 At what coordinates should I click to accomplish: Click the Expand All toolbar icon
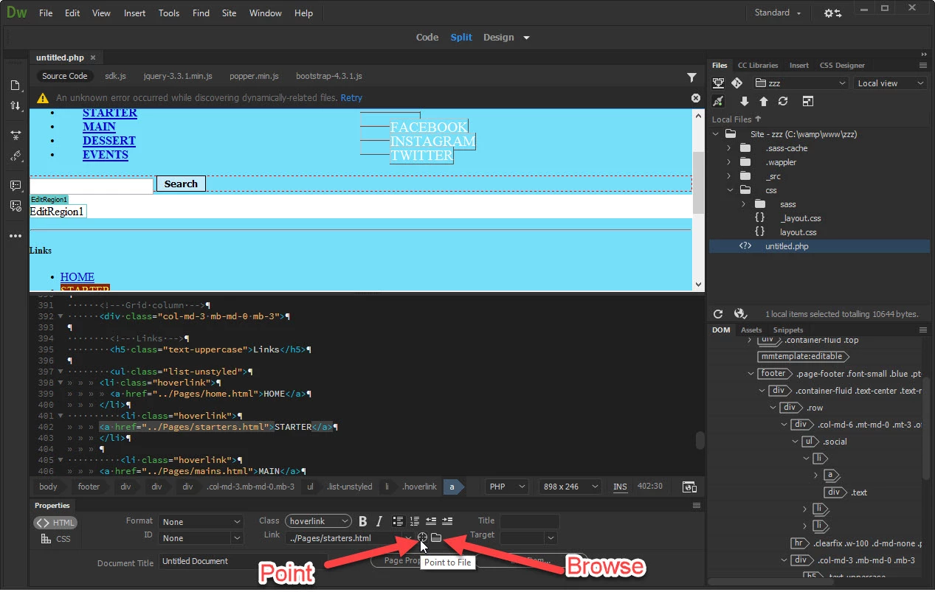coord(15,136)
